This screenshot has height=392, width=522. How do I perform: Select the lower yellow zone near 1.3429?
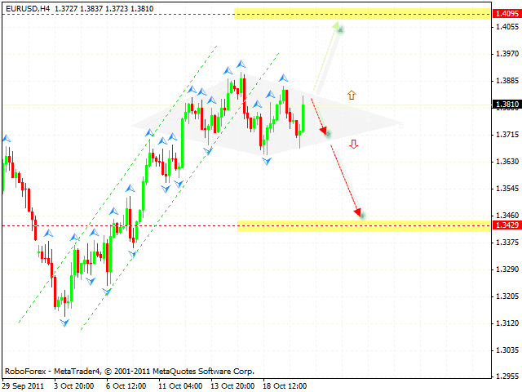coord(365,226)
